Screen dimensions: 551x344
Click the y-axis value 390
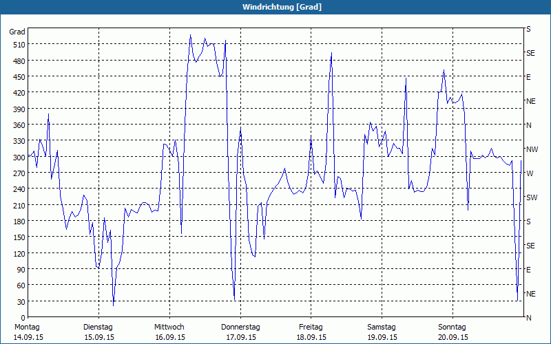click(x=20, y=109)
